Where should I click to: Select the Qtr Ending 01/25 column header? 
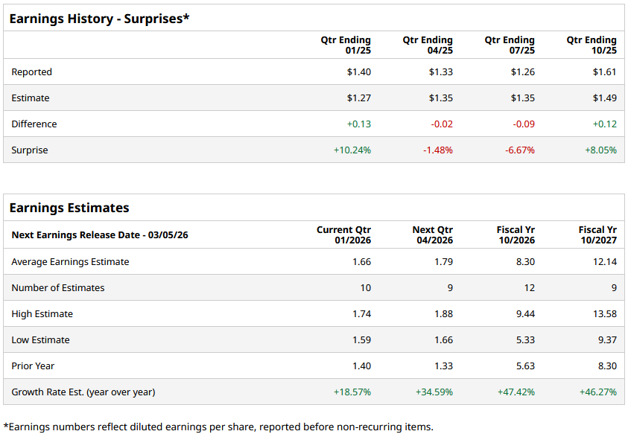pos(346,45)
